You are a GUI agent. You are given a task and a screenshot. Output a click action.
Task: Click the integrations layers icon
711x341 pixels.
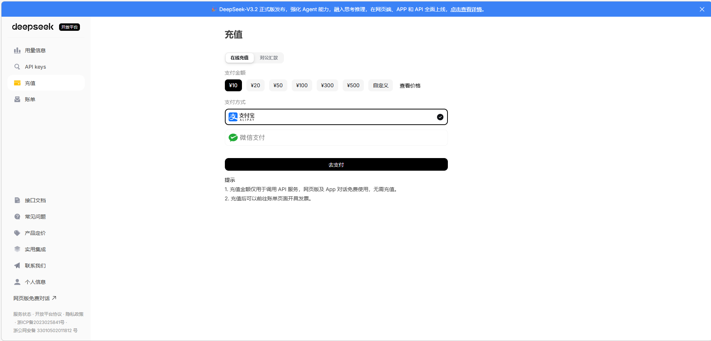click(17, 249)
